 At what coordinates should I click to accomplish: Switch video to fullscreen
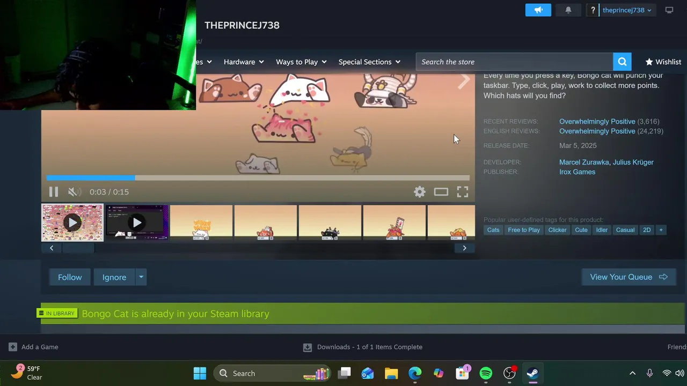pos(463,192)
